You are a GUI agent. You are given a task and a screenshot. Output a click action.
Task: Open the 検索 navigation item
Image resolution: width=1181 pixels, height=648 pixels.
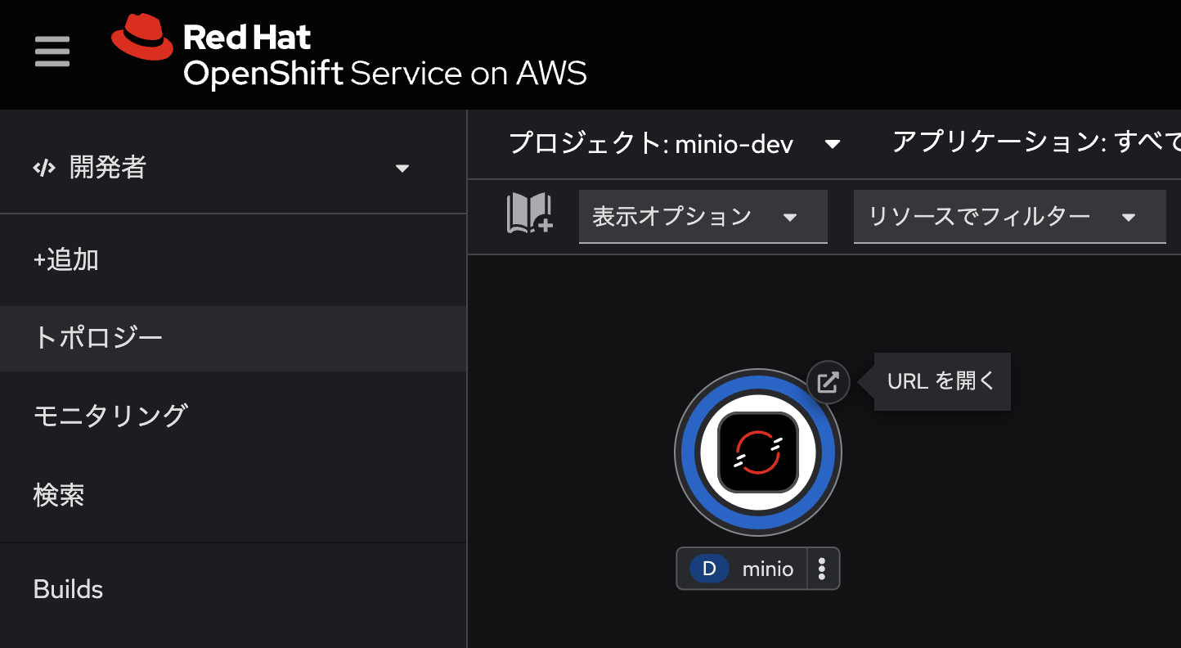59,495
